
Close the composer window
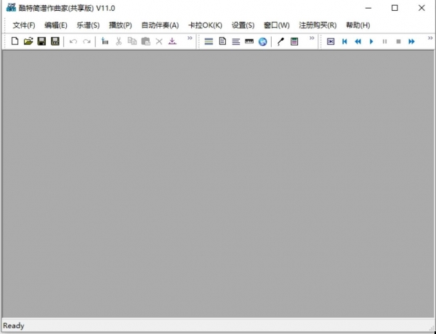[x=421, y=8]
